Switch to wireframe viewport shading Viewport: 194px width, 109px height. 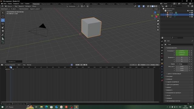pos(151,6)
